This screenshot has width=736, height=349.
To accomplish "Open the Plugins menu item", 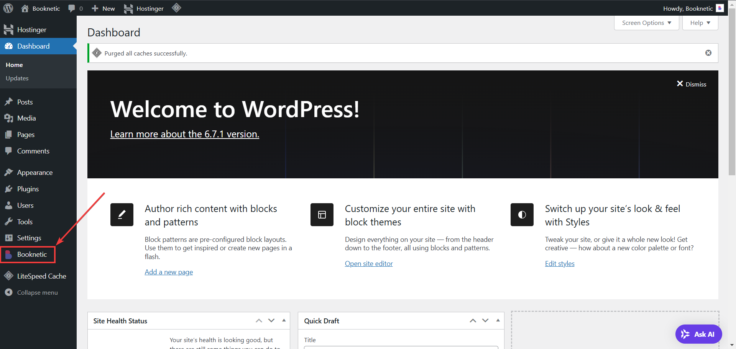I will coord(38,189).
